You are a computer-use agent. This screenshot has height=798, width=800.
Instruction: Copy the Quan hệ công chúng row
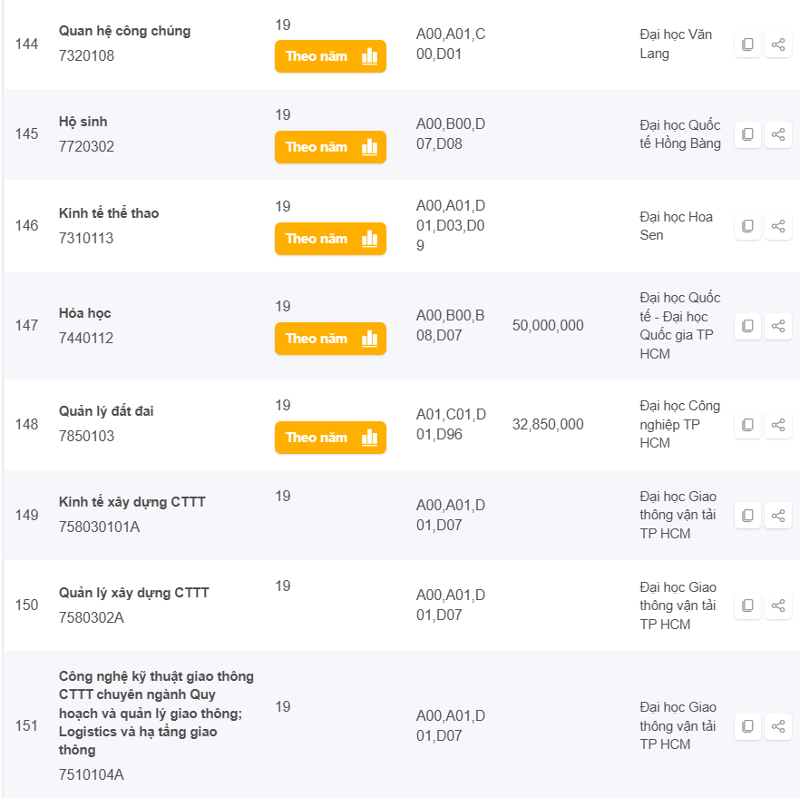pos(747,44)
